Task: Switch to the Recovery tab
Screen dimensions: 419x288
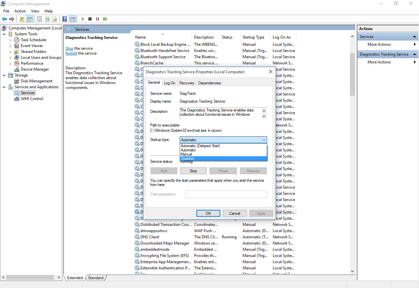Action: pyautogui.click(x=187, y=83)
